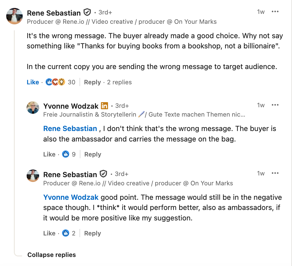This screenshot has height=266, width=292.
Task: Click the "2 replies" count link
Action: tap(119, 82)
